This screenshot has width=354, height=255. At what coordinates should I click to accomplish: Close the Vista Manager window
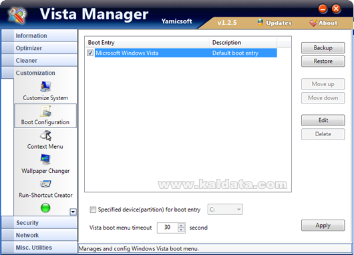(336, 9)
